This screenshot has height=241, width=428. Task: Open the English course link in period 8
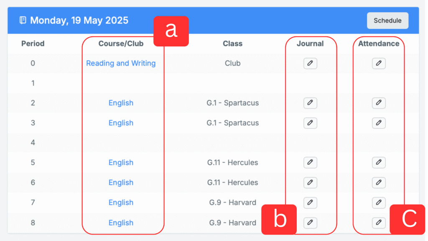121,223
